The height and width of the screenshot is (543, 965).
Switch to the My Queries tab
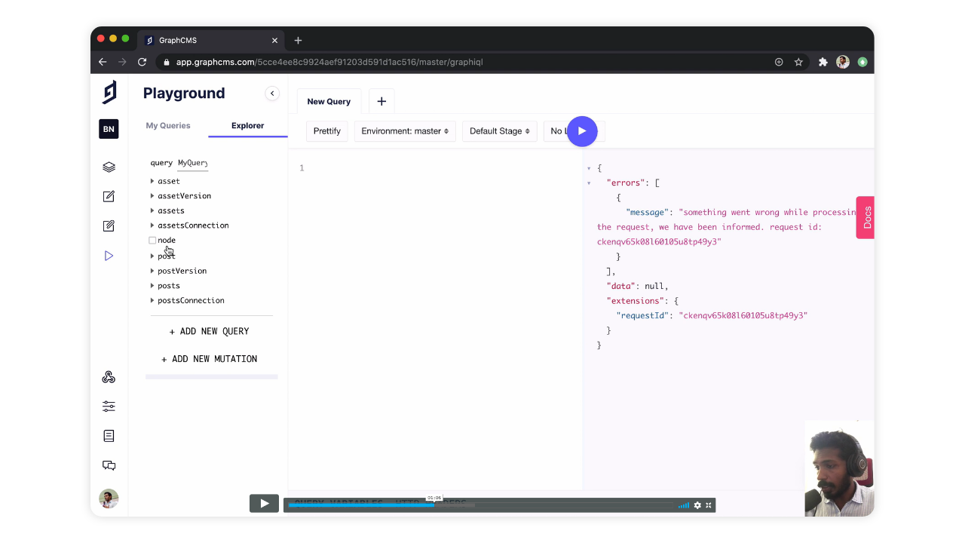coord(168,126)
